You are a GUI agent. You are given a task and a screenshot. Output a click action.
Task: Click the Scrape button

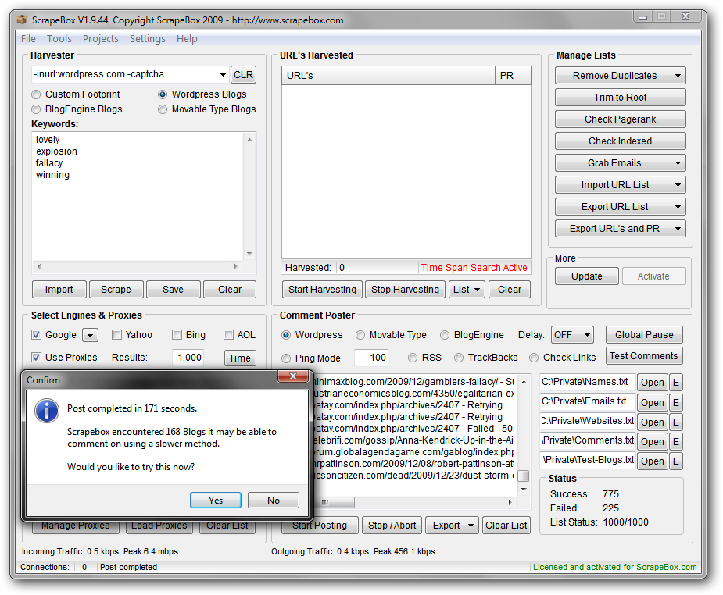pos(116,289)
